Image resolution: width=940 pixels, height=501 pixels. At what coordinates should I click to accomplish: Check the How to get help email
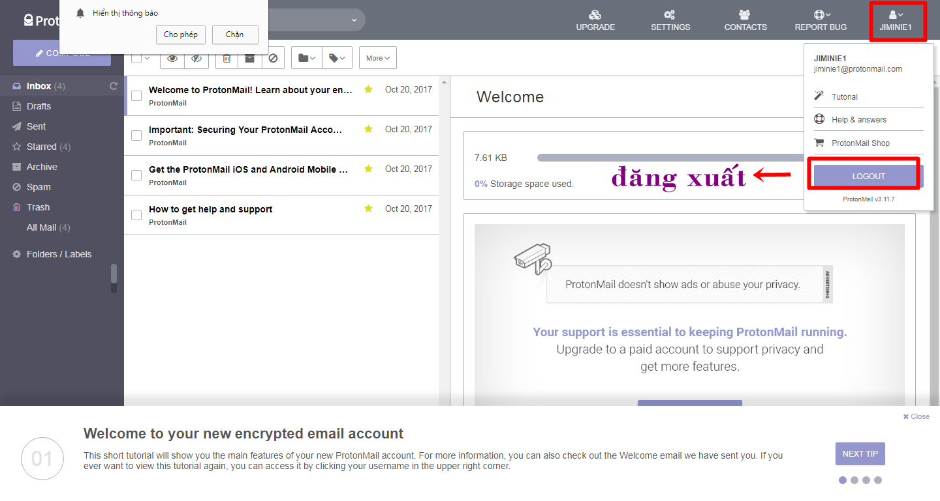click(x=136, y=215)
